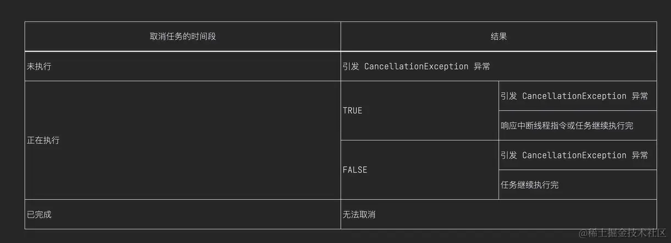Viewport: 671px width, 243px height.
Task: Click the @ symbol in the watermark
Action: (x=585, y=233)
